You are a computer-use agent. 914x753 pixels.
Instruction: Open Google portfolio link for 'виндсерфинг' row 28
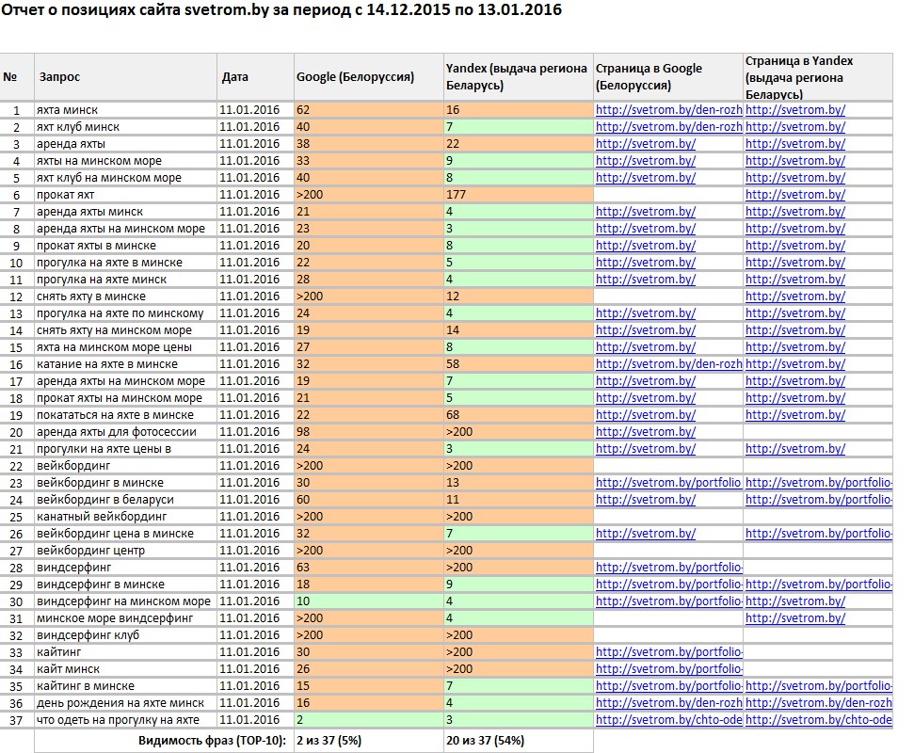668,567
